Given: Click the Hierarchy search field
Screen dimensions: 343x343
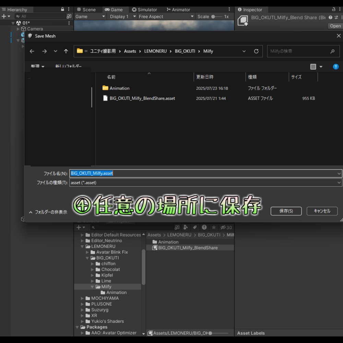Looking at the screenshot, I should click(x=41, y=16).
